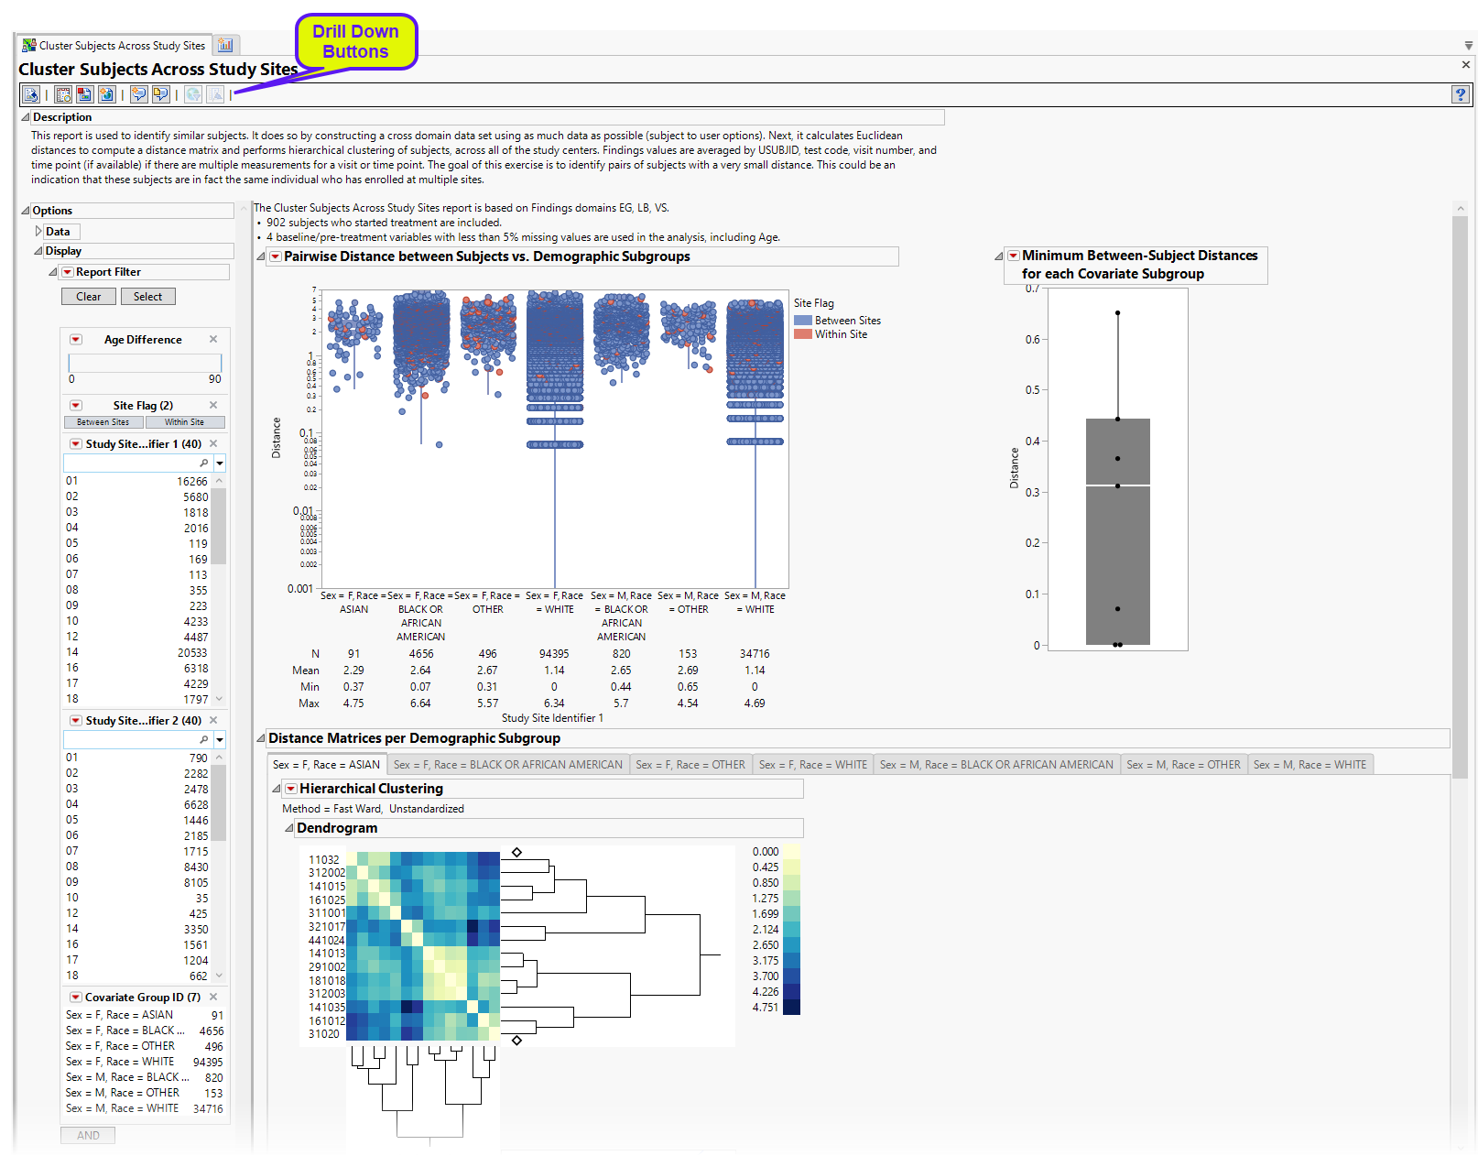The width and height of the screenshot is (1478, 1156).
Task: Toggle the Between Sites filter block
Action: [x=103, y=422]
